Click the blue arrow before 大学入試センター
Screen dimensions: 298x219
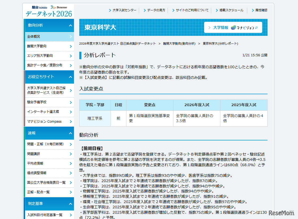tap(110, 10)
